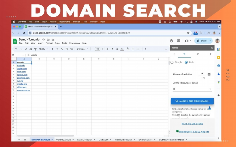Click the search menus magnifier icon
This screenshot has width=236, height=147.
click(x=16, y=49)
